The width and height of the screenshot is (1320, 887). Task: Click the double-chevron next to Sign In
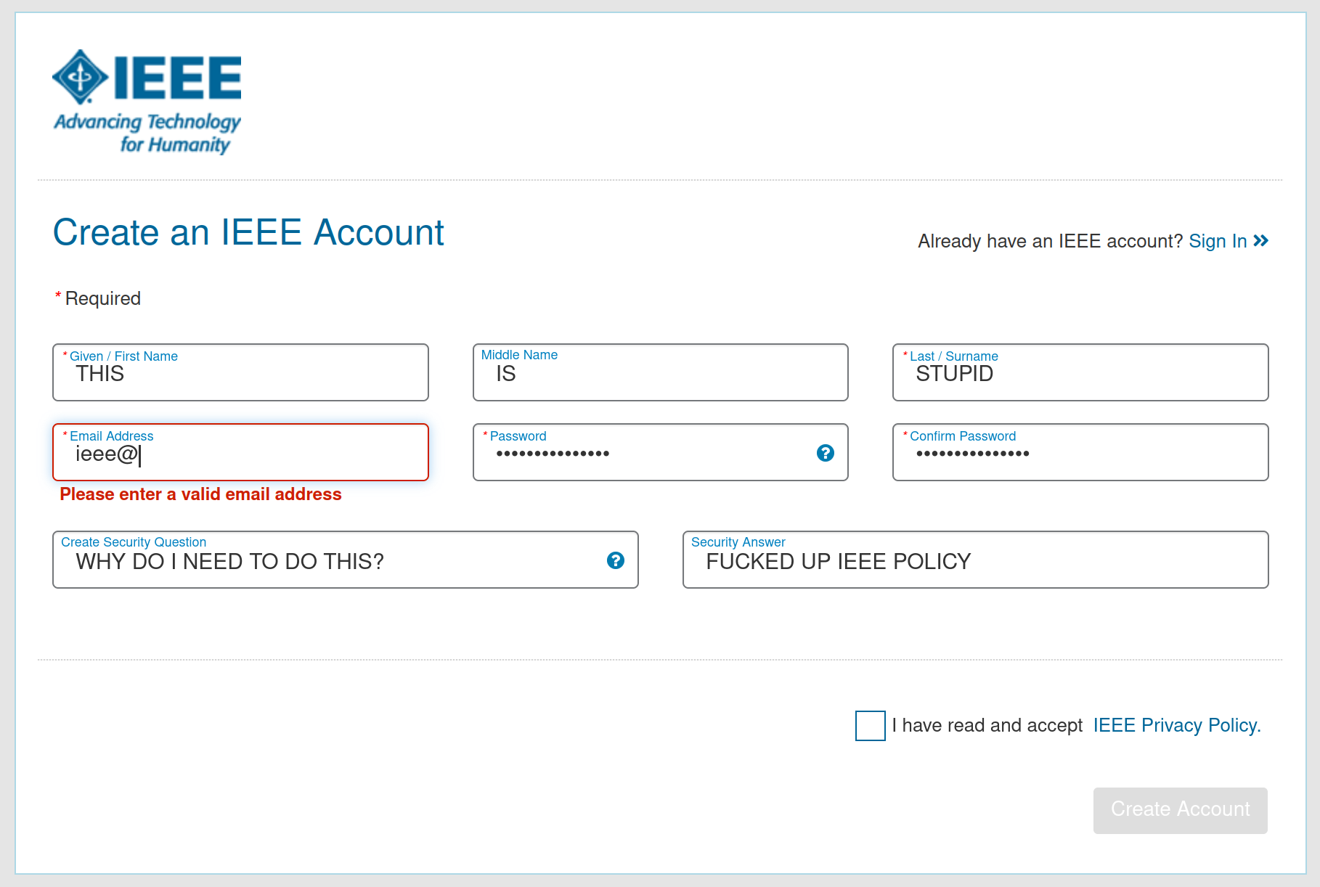pyautogui.click(x=1260, y=241)
